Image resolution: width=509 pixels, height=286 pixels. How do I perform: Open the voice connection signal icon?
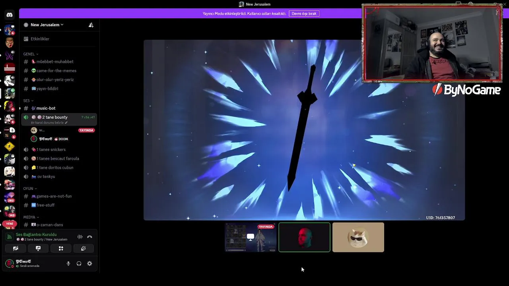pyautogui.click(x=10, y=237)
